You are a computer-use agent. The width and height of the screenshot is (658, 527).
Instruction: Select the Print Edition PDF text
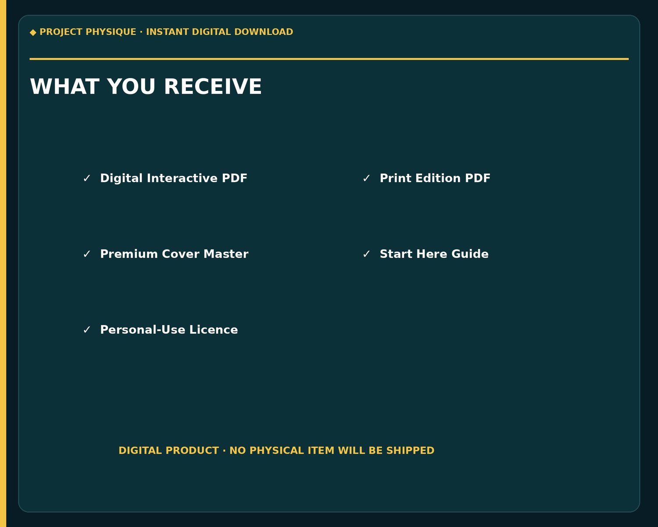435,178
